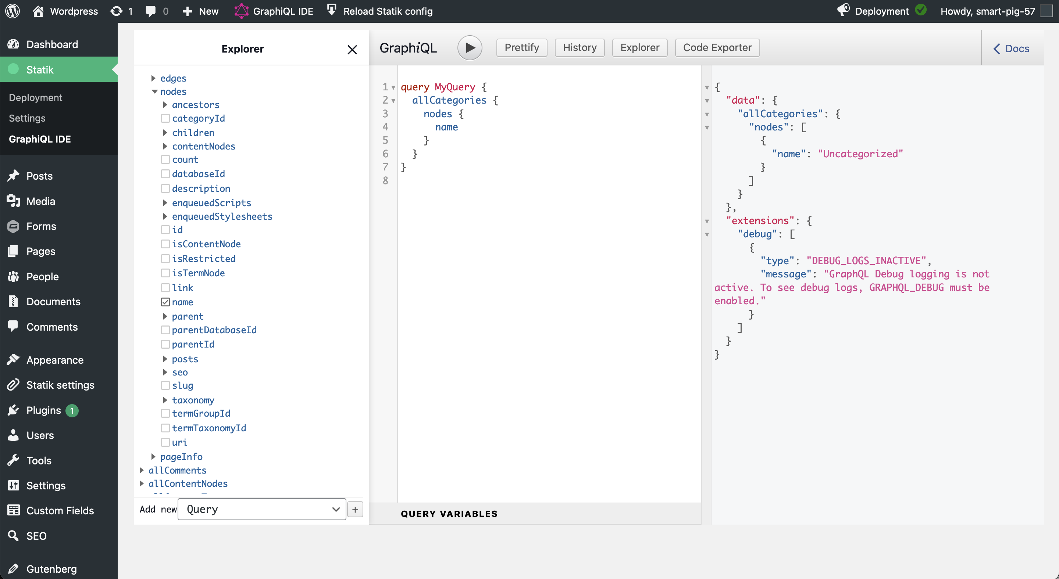Open the Code Exporter panel
1059x579 pixels.
click(716, 47)
